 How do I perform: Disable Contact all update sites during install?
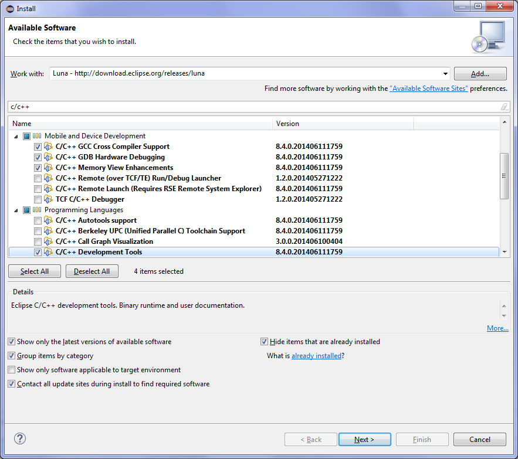[12, 384]
